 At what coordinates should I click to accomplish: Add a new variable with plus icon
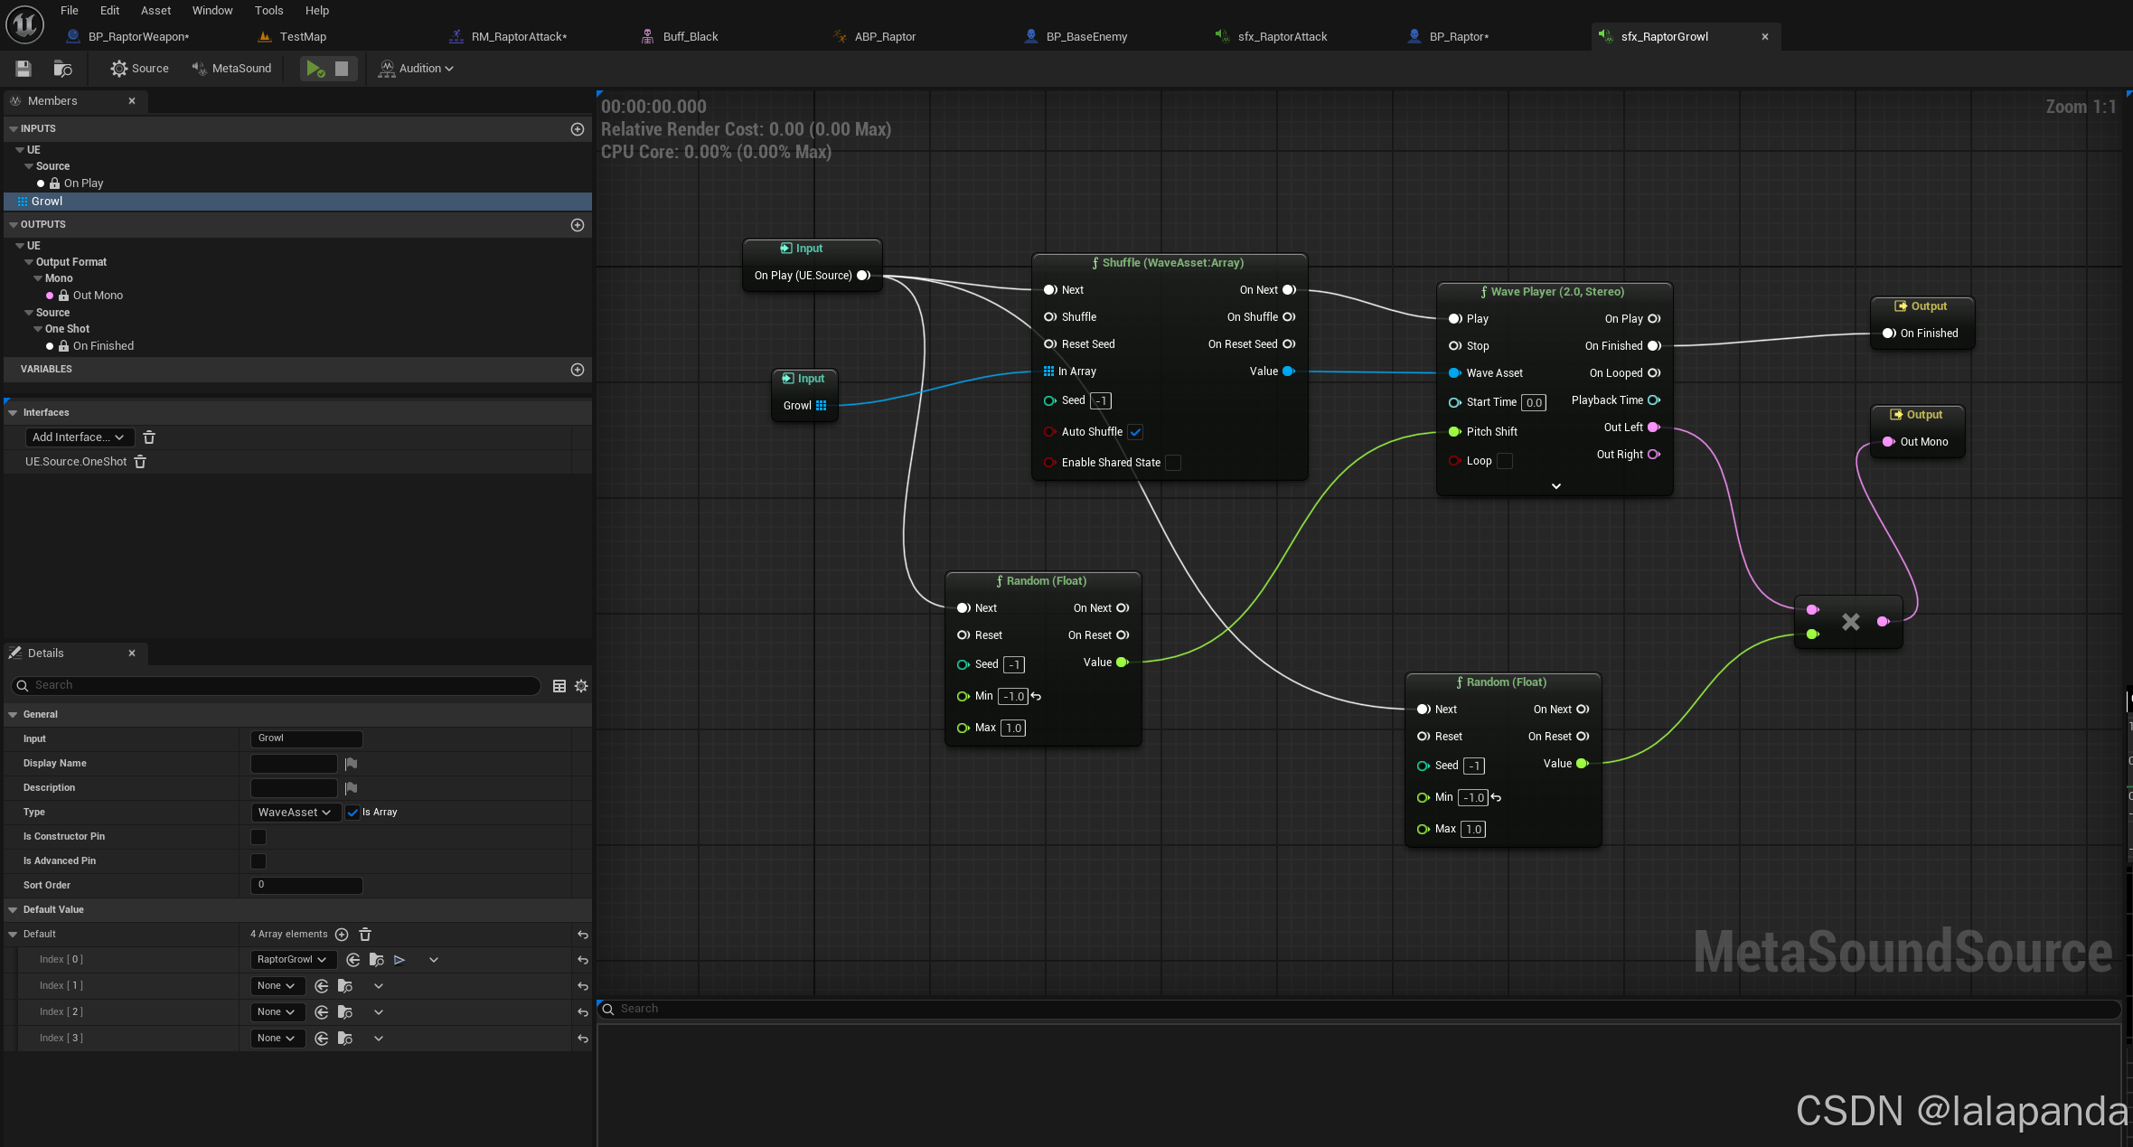(x=577, y=370)
